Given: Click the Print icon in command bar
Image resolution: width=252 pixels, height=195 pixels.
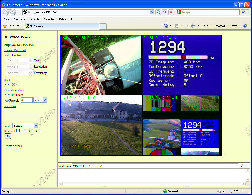Looking at the screenshot, I should tap(193, 26).
